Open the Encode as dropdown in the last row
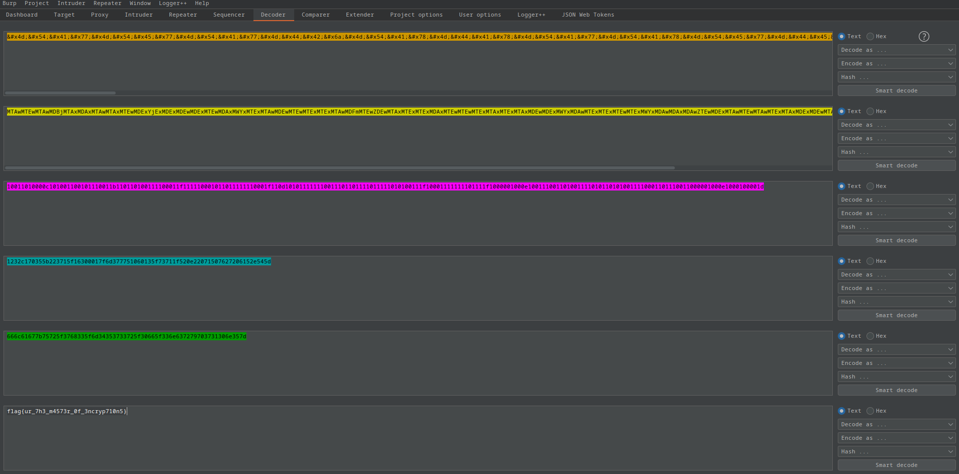Image resolution: width=959 pixels, height=474 pixels. click(x=896, y=438)
